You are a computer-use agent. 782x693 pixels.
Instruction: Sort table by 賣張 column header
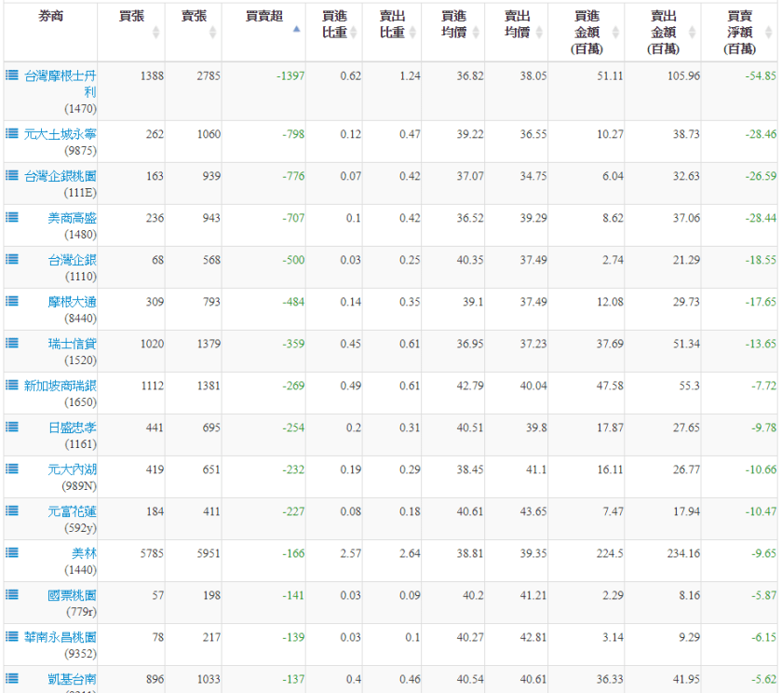point(195,24)
